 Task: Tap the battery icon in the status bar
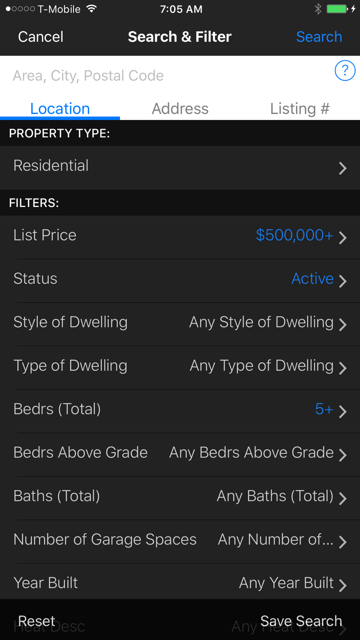337,9
